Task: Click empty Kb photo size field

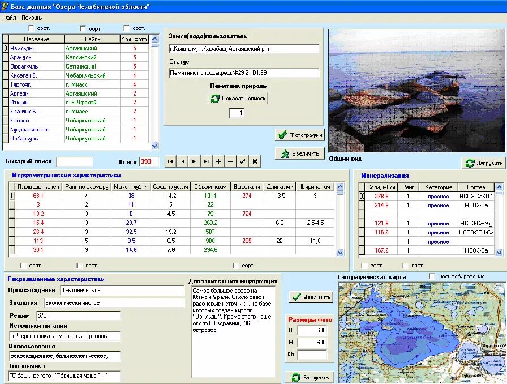Action: [312, 355]
